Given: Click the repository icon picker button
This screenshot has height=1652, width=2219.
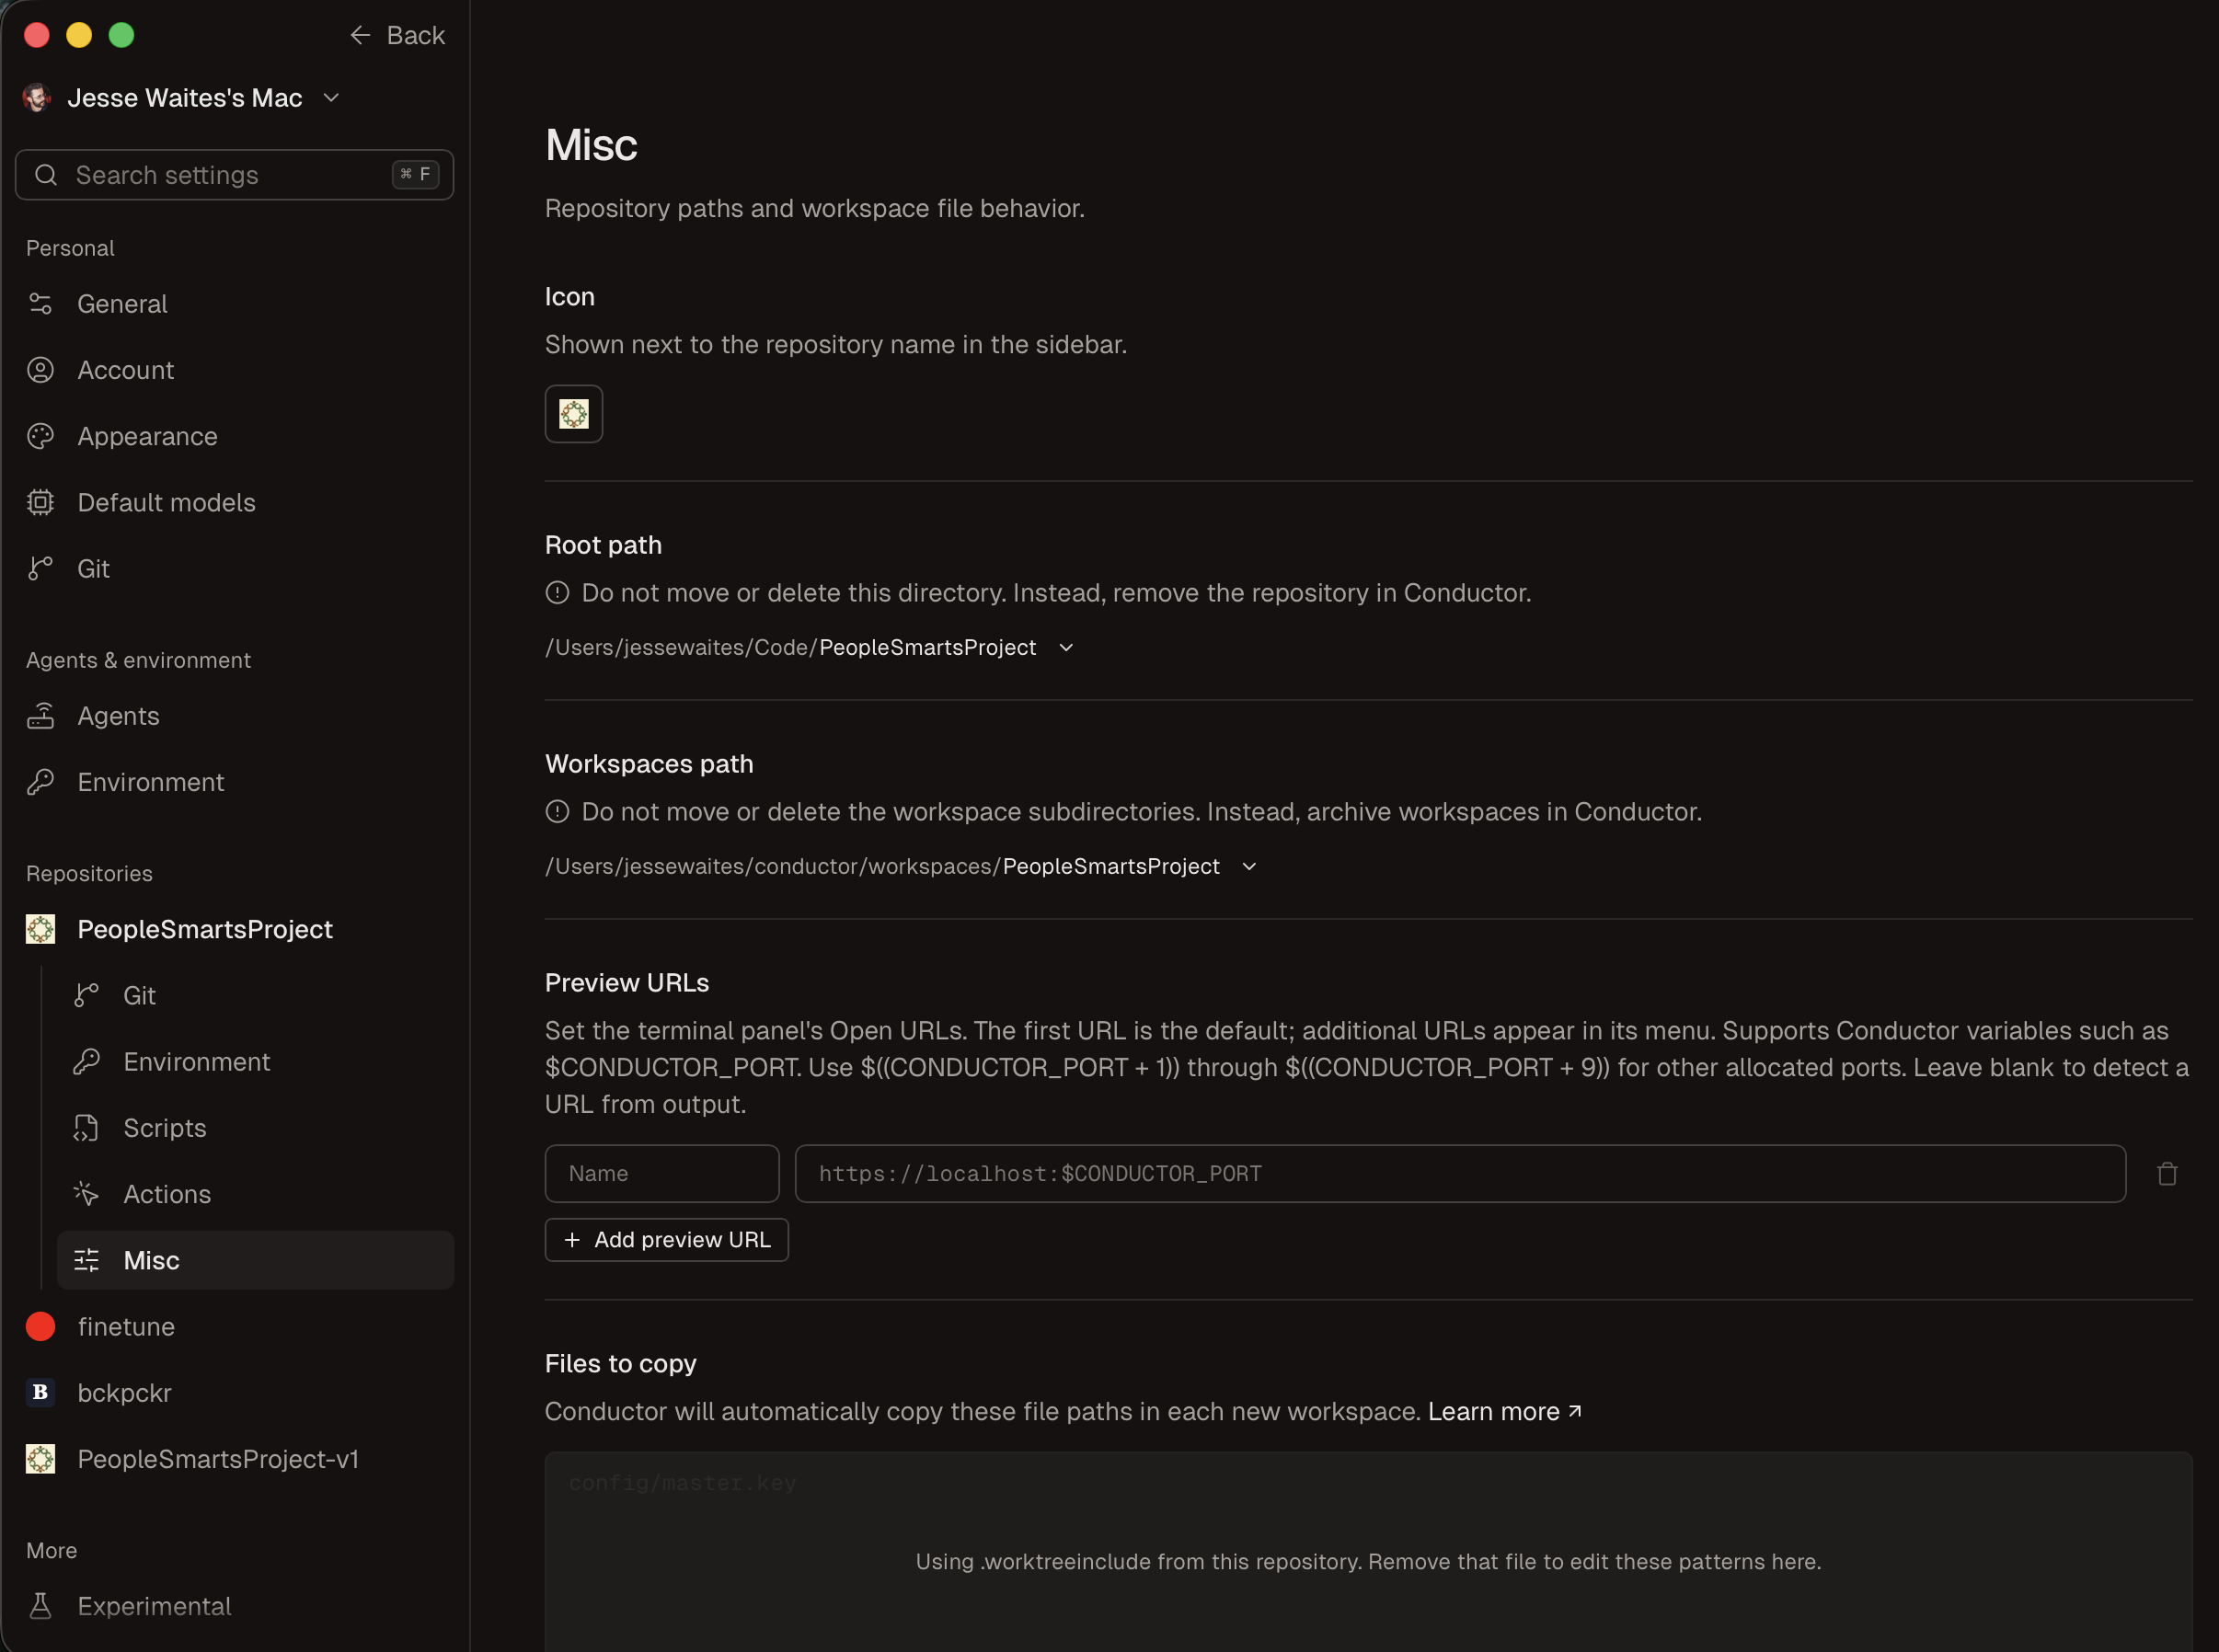Looking at the screenshot, I should coord(573,413).
